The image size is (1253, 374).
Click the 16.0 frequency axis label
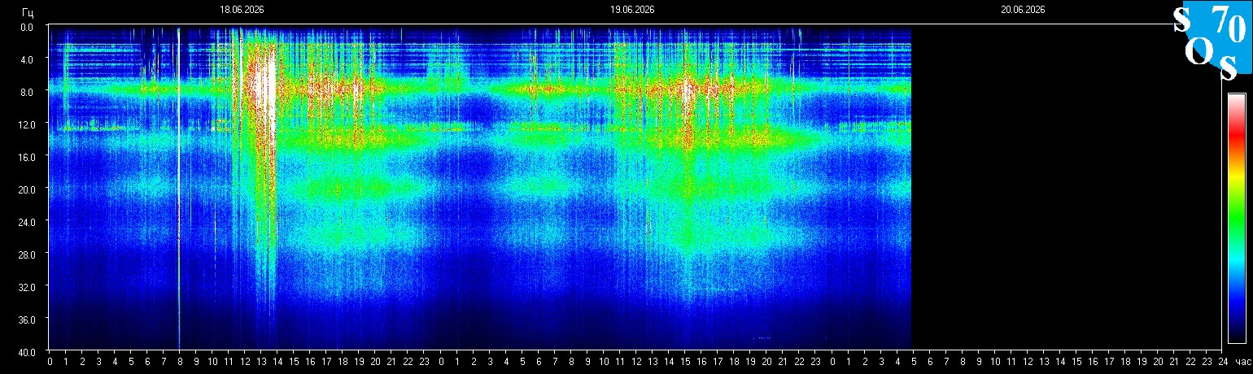click(26, 157)
